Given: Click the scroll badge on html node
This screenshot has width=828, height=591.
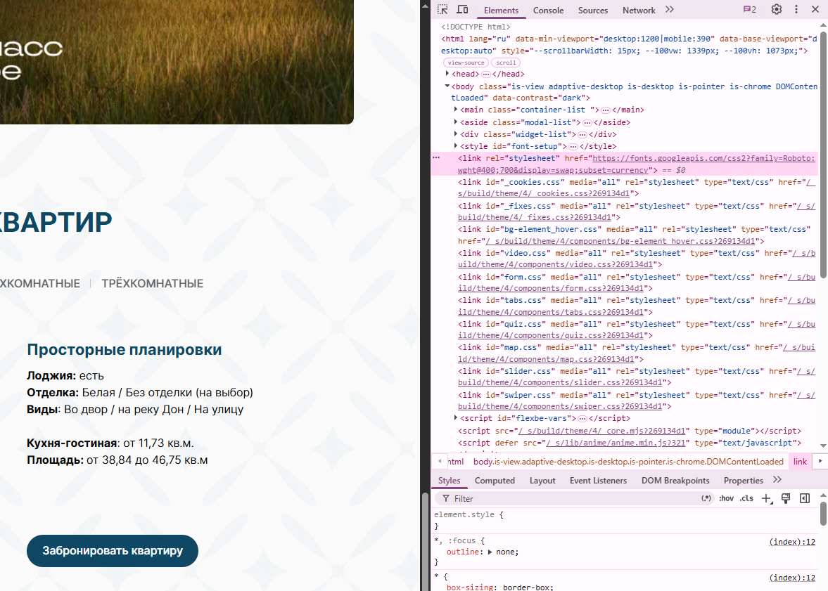Looking at the screenshot, I should tap(506, 63).
